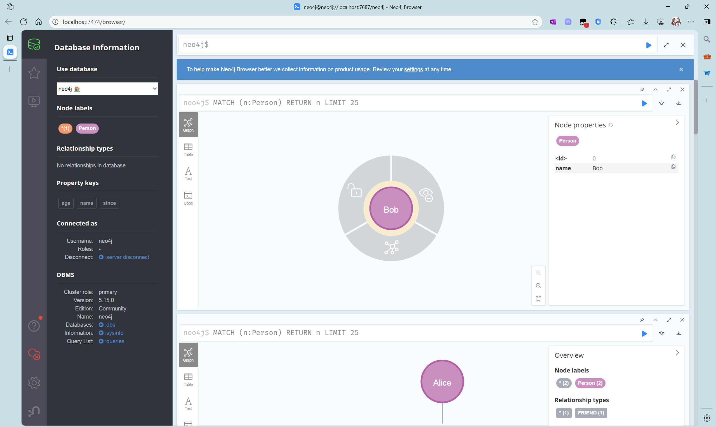Screen dimensions: 716x427
Task: Open the Browser Sync cloud panel
Action: pos(34,354)
